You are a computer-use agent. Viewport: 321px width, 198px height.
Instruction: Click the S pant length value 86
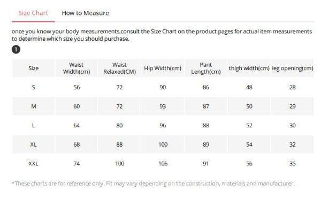(206, 87)
